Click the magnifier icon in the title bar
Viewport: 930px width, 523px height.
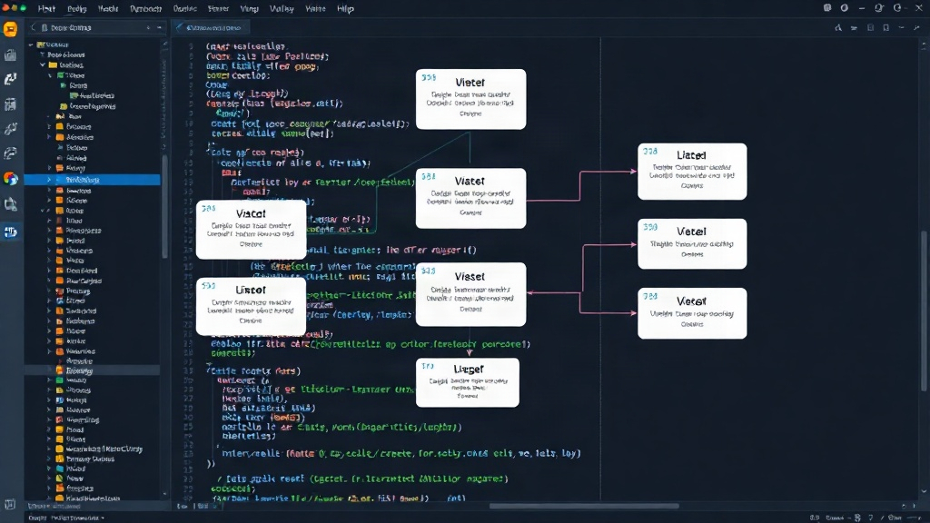879,8
